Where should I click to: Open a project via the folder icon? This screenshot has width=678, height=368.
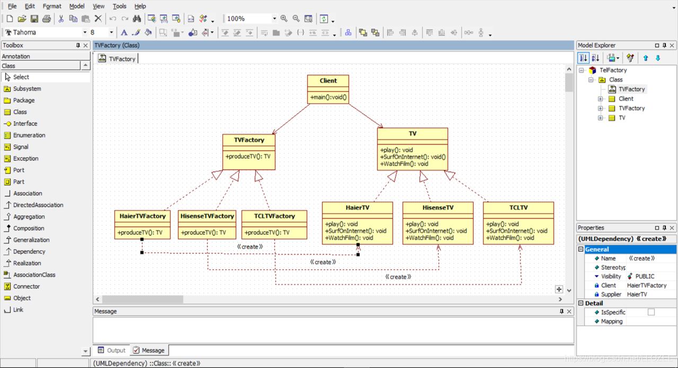tap(22, 19)
